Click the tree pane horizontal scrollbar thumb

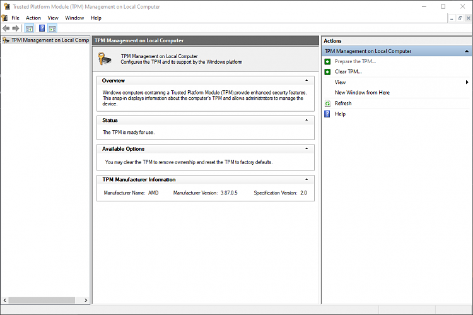pos(42,300)
